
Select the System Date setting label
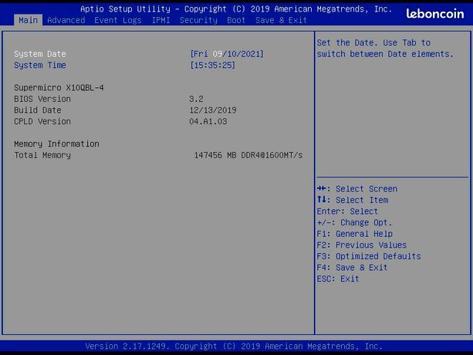(40, 54)
